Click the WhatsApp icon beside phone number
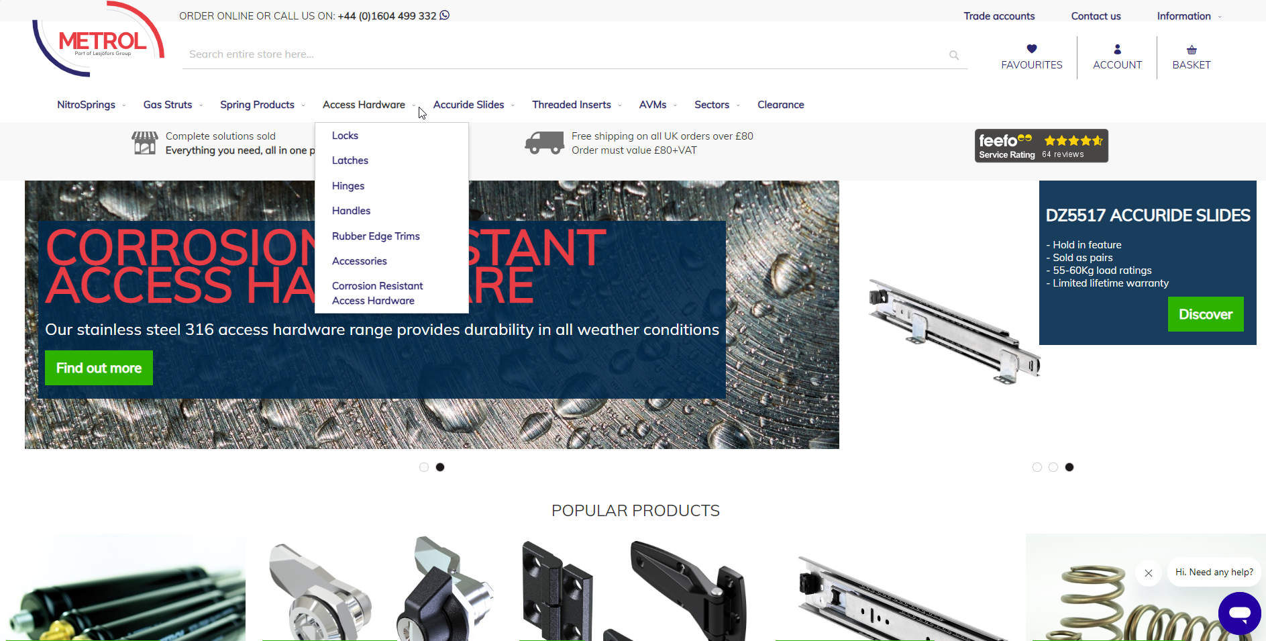 click(x=445, y=15)
